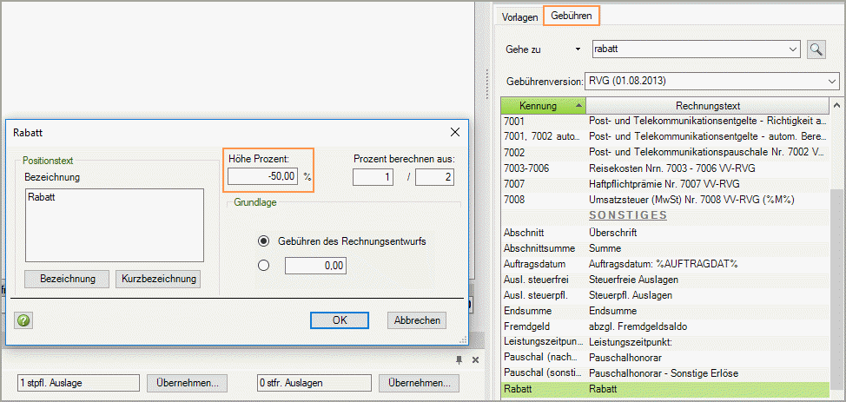Click the pin icon on bottom panel
This screenshot has width=846, height=402.
click(x=459, y=360)
